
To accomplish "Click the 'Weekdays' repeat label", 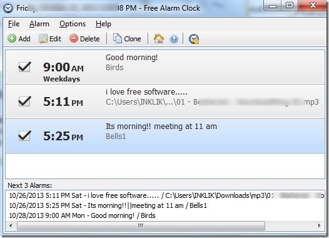I will point(62,79).
